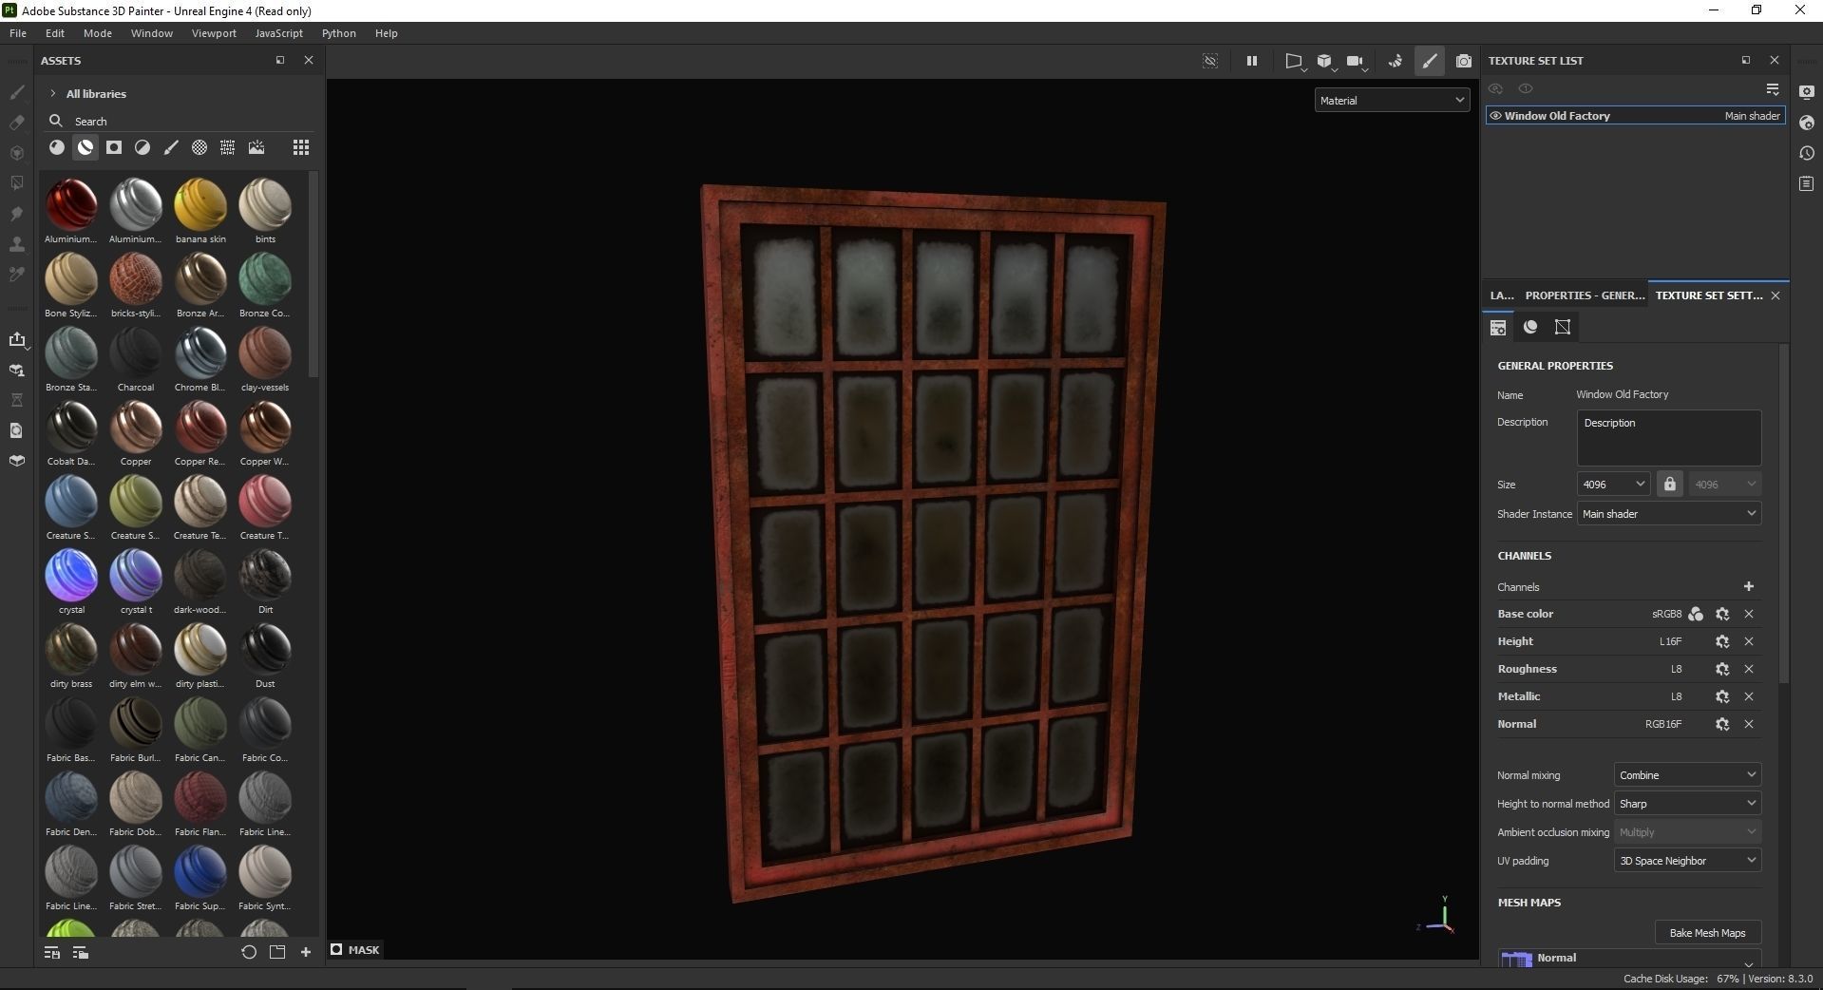Select the Projection tool
The width and height of the screenshot is (1823, 990).
17,153
